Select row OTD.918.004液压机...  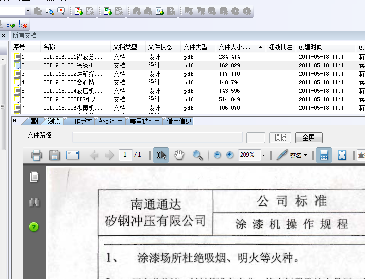coord(188,91)
